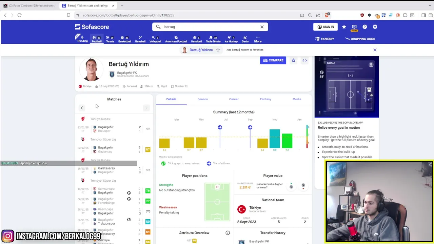This screenshot has height=244, width=434.
Task: Click the next matches right arrow
Action: click(146, 108)
